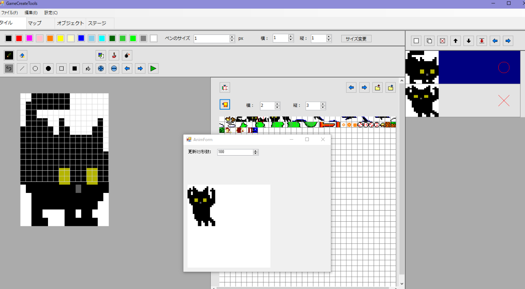The height and width of the screenshot is (289, 525).
Task: Increase tile 横 value of 2
Action: click(277, 104)
